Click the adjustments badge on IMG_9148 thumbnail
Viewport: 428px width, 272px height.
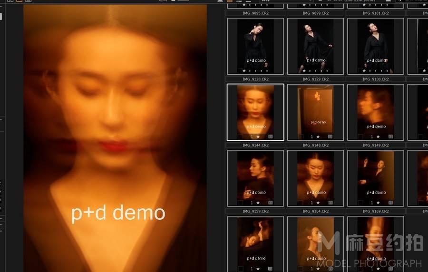pyautogui.click(x=330, y=136)
